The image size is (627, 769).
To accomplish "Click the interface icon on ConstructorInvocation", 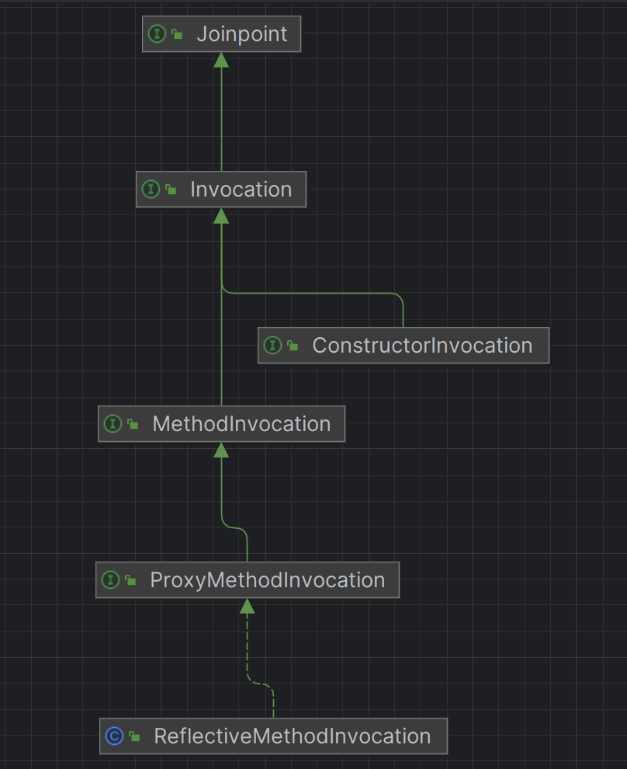I will (272, 345).
